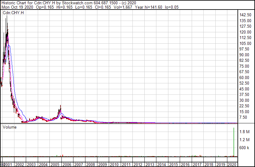255x167 pixels.
Task: Click the late-2005 price spike on chart
Action: tap(61, 106)
